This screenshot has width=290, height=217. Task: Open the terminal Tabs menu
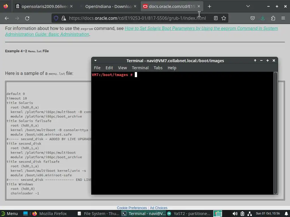158,68
